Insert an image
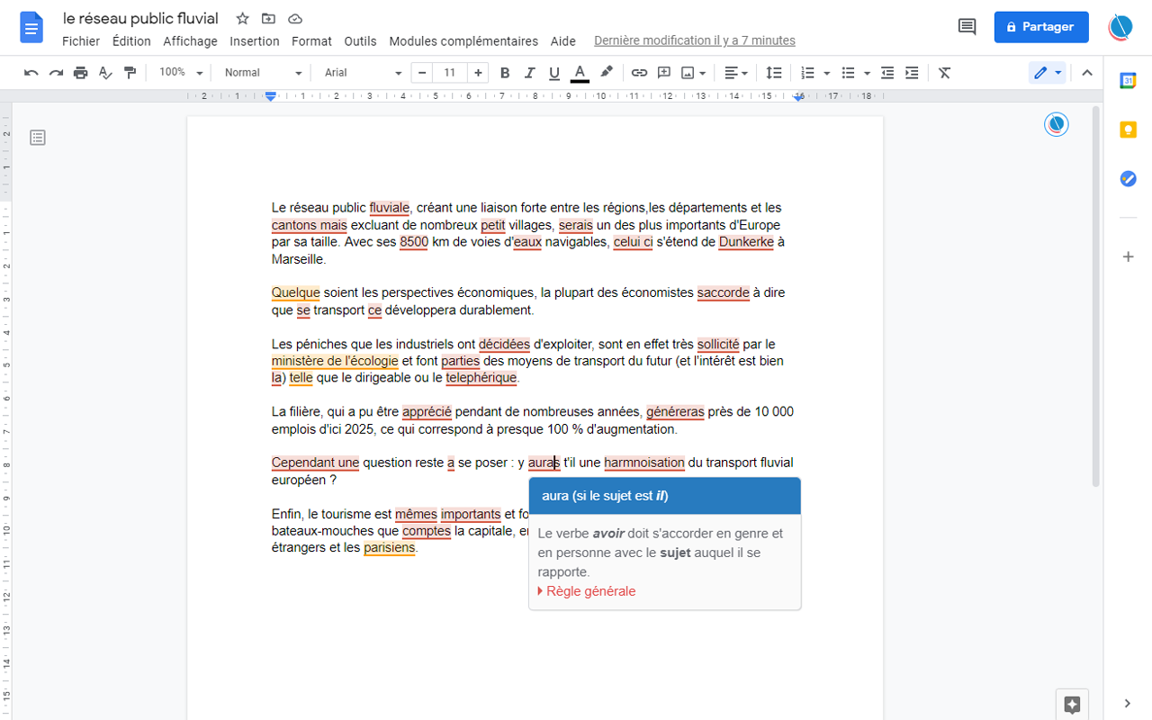Viewport: 1152px width, 720px height. tap(688, 72)
